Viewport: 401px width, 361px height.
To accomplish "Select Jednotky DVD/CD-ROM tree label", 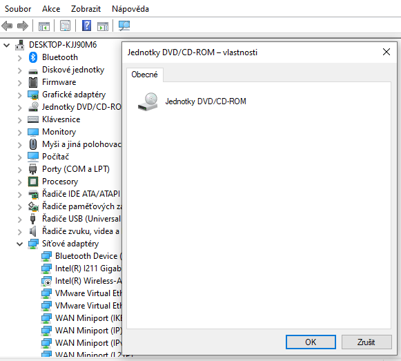I will point(82,107).
